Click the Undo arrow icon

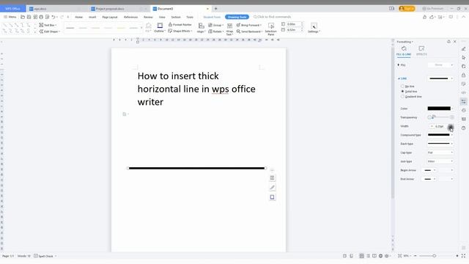coord(53,17)
